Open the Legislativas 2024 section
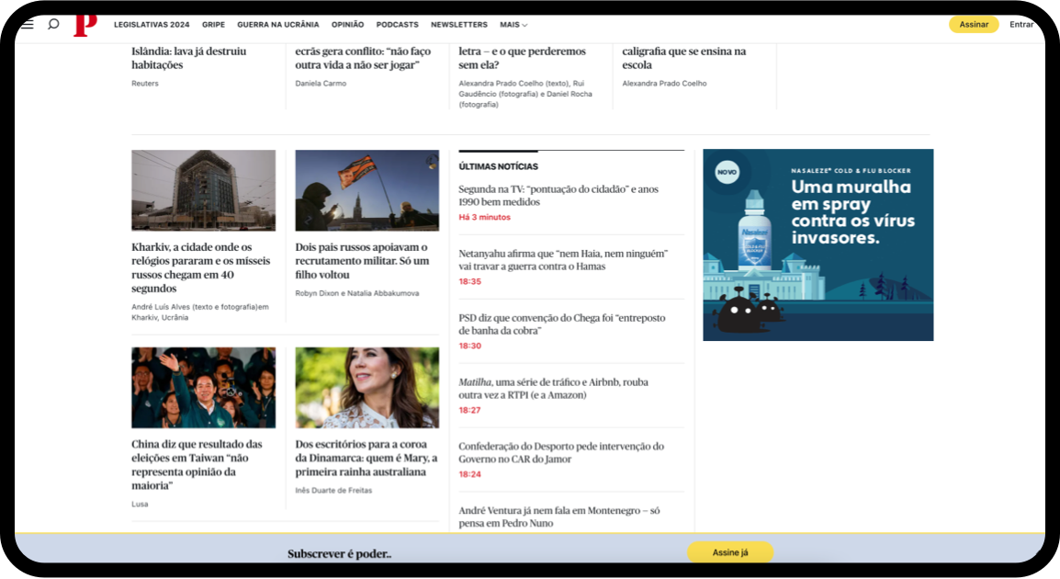Image resolution: width=1060 pixels, height=579 pixels. (x=152, y=25)
